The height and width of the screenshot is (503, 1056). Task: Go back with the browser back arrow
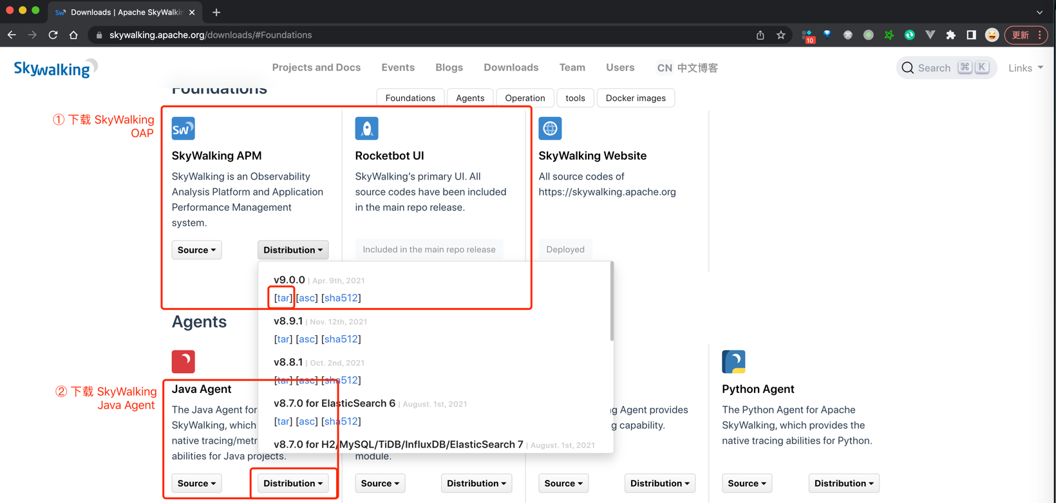(x=12, y=35)
